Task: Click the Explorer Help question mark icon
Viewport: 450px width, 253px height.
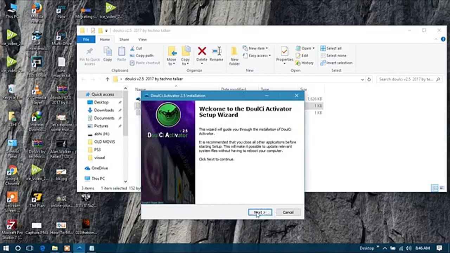Action: point(443,39)
